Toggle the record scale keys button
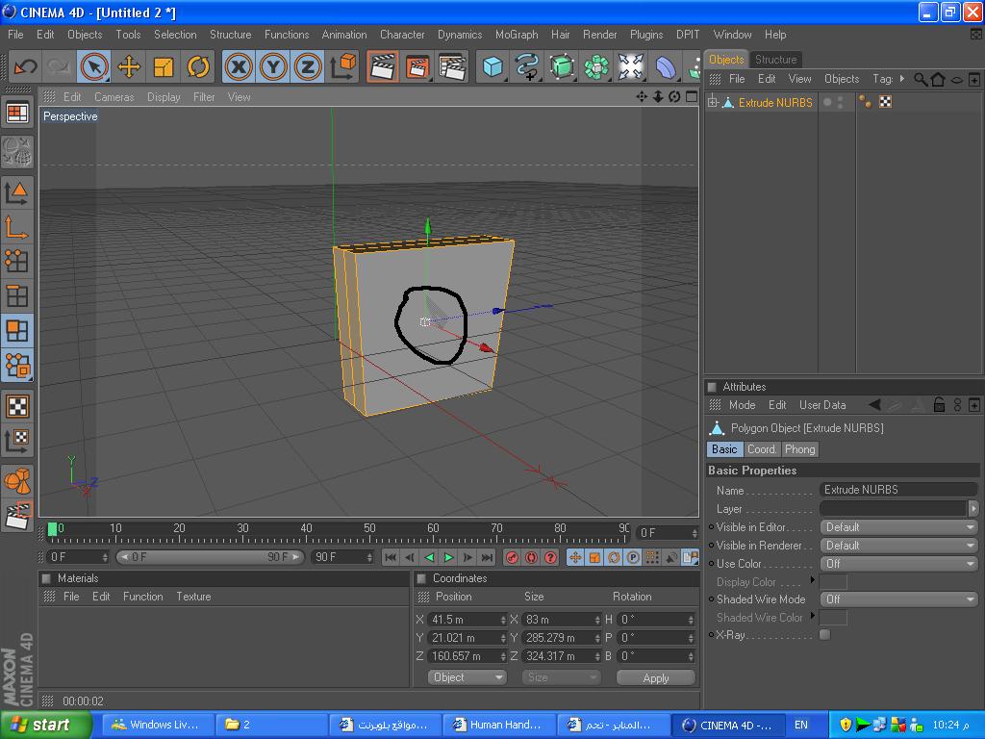This screenshot has height=739, width=985. [594, 557]
